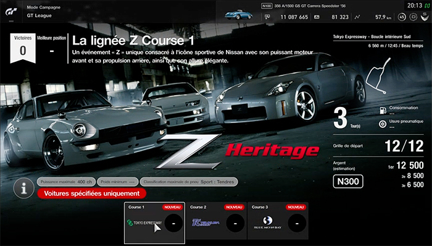Click the Kyoto Driving Park logo in Course 2

[206, 223]
